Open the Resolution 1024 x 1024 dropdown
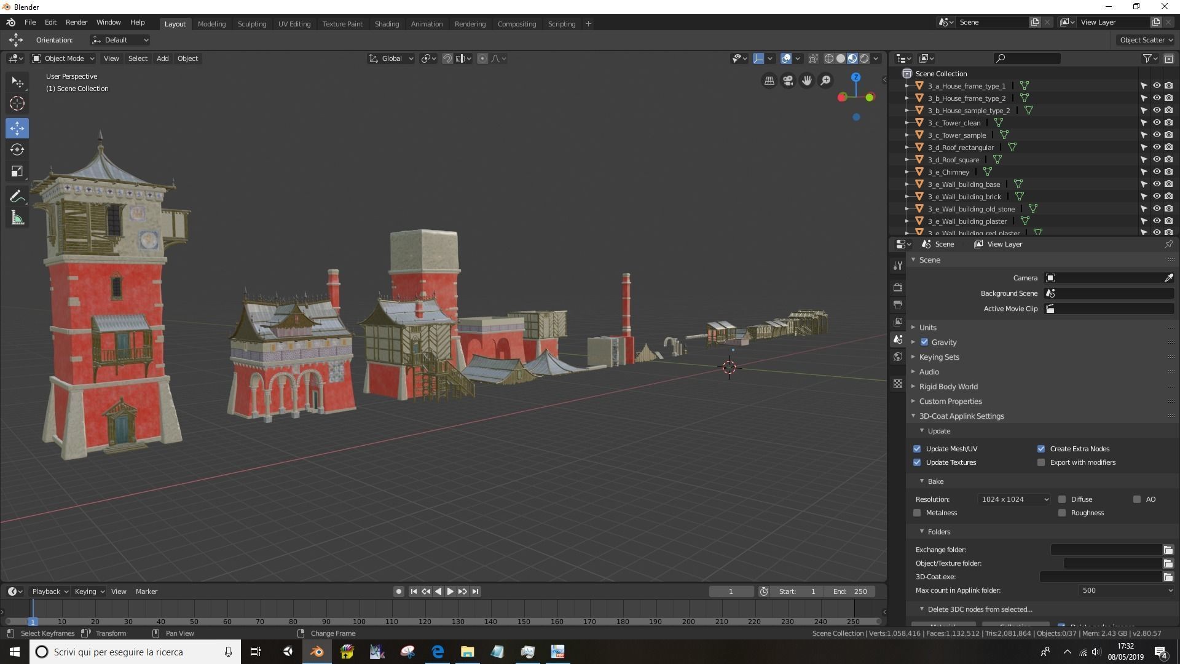 pyautogui.click(x=1014, y=499)
